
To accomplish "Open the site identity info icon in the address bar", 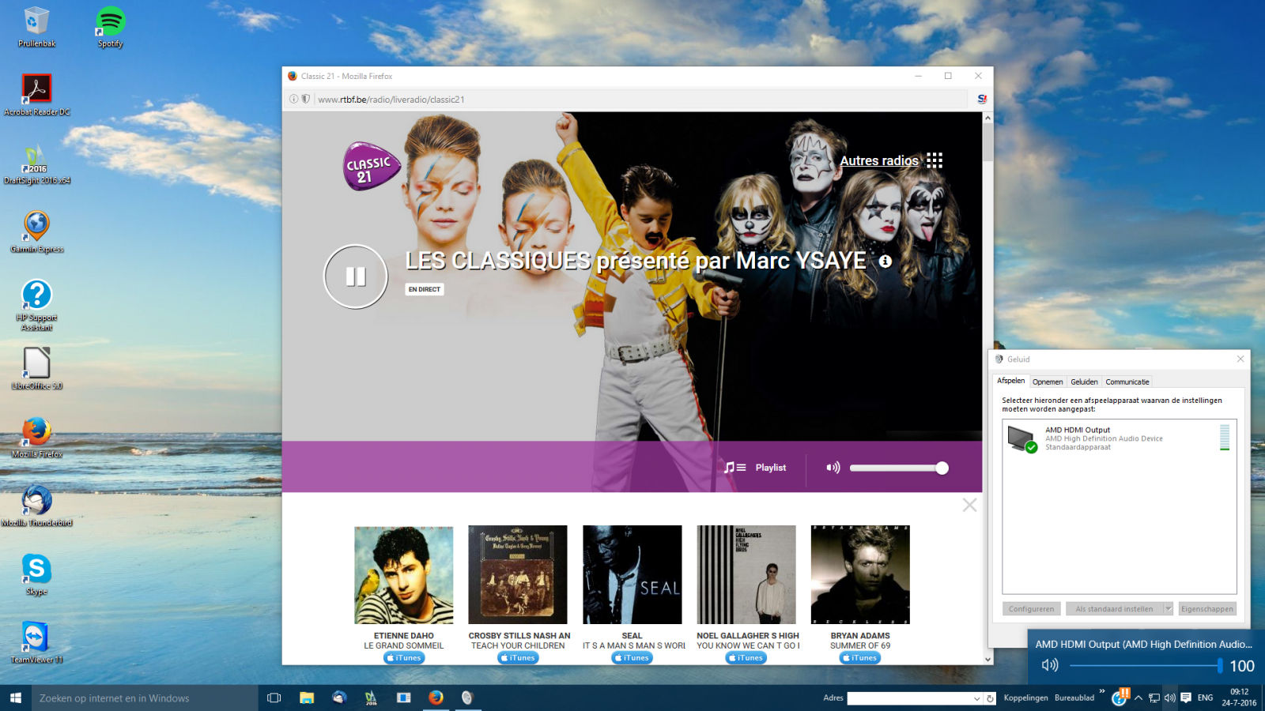I will click(294, 100).
